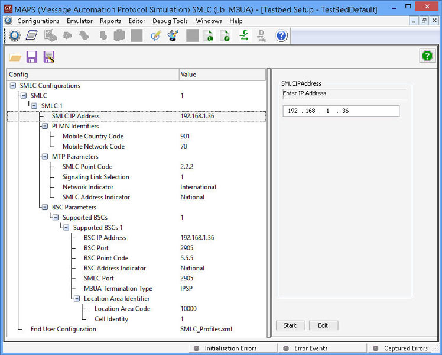Screen dimensions: 442x355
Task: Select the Location Area Code row
Action: (x=136, y=309)
